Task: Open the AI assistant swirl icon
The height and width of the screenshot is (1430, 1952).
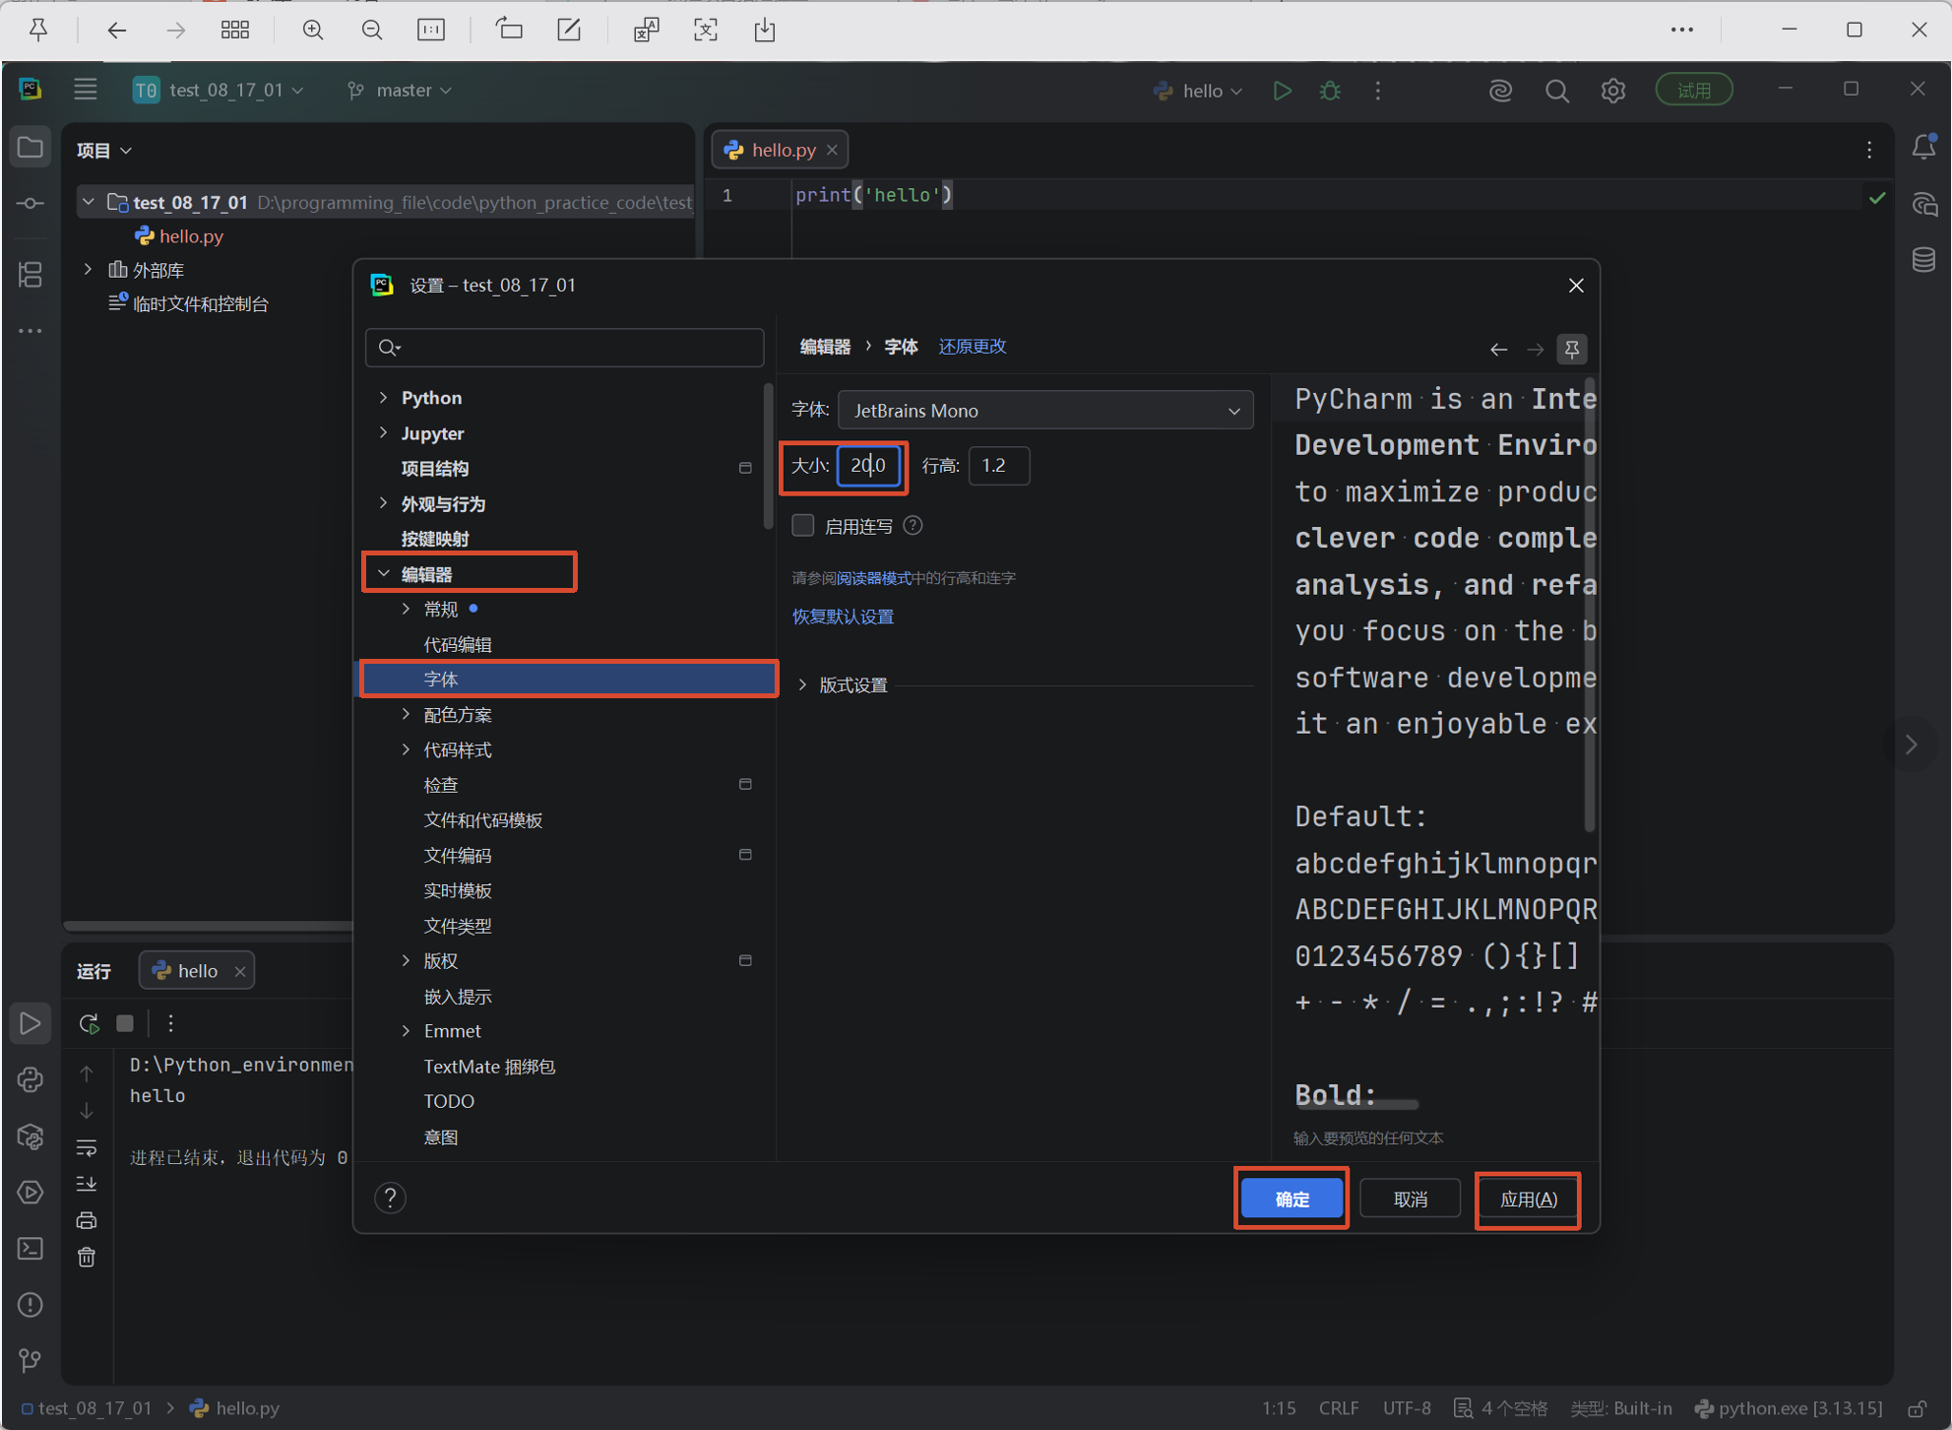Action: coord(1499,91)
